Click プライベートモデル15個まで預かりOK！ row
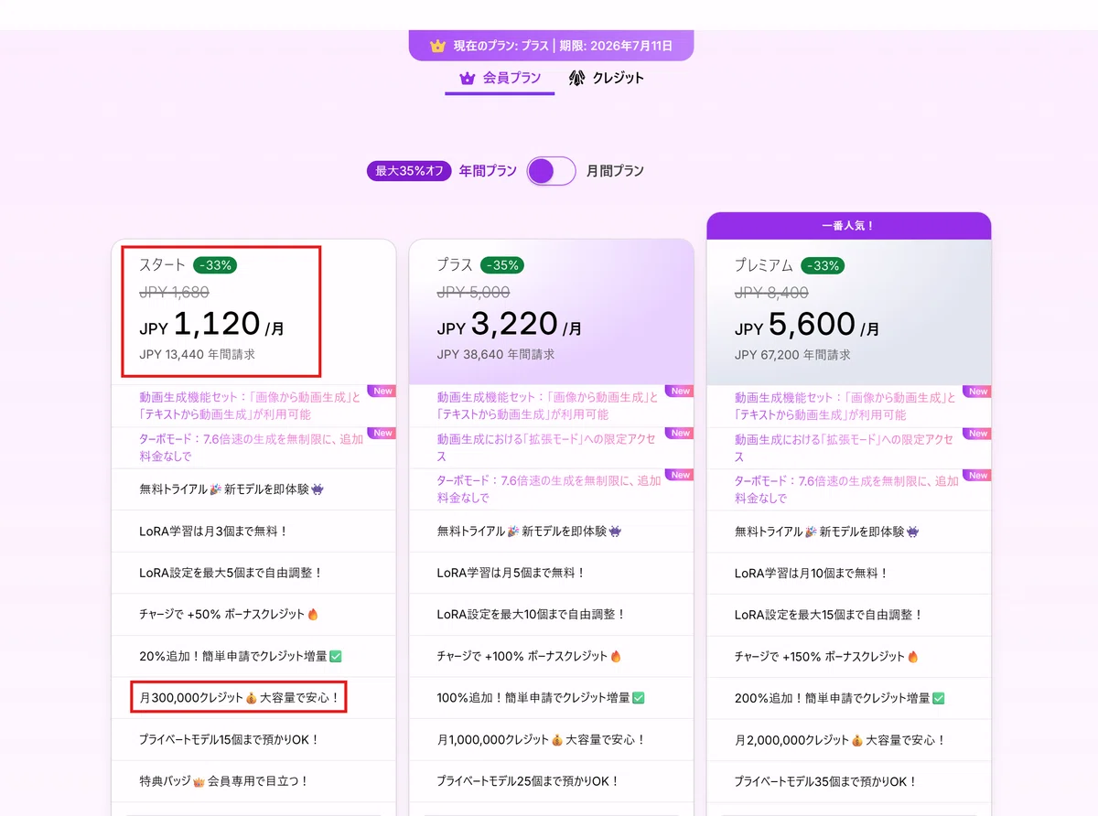Screen dimensions: 1098x816 point(253,739)
